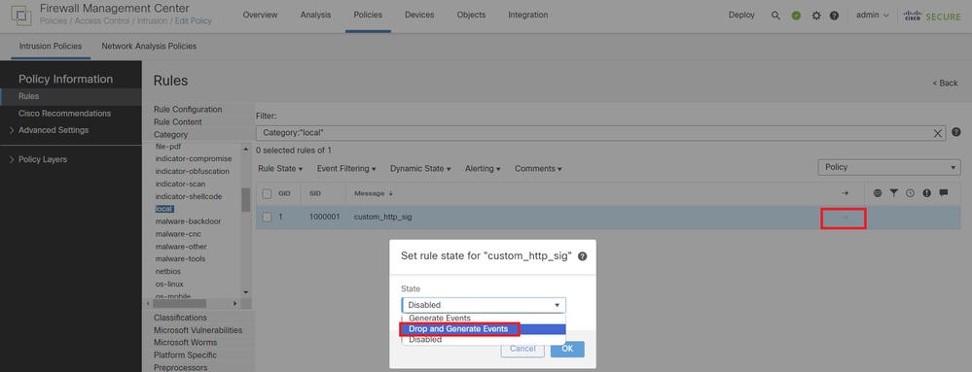Open the Policy layer dropdown
The image size is (972, 372).
(x=889, y=167)
